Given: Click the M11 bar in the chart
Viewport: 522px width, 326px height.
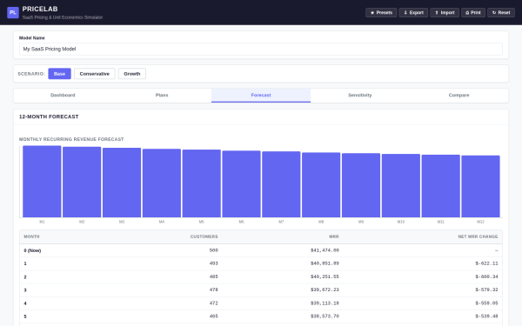Looking at the screenshot, I should [x=441, y=186].
